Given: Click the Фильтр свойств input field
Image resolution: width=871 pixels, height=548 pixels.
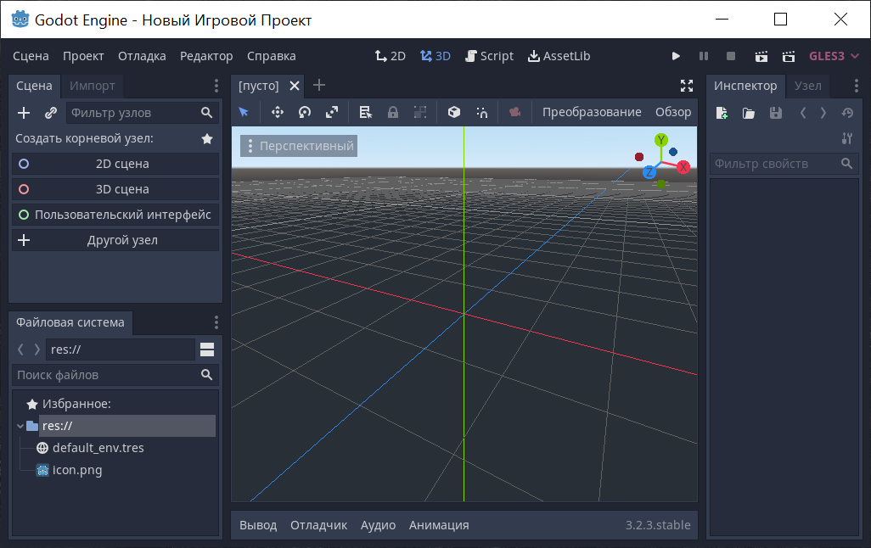Looking at the screenshot, I should (x=784, y=164).
